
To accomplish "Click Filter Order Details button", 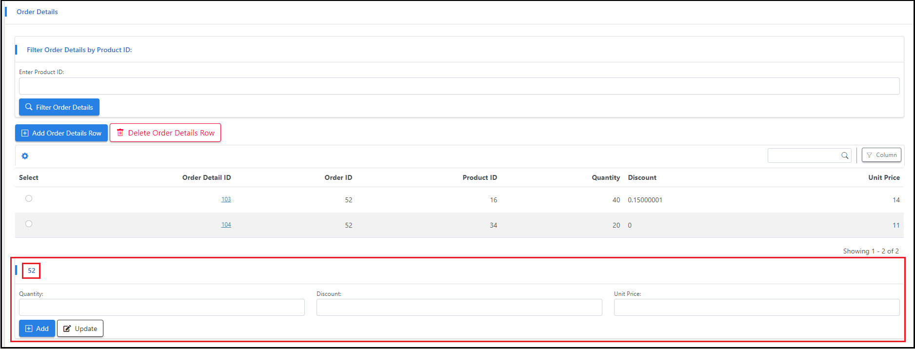I will [x=59, y=107].
